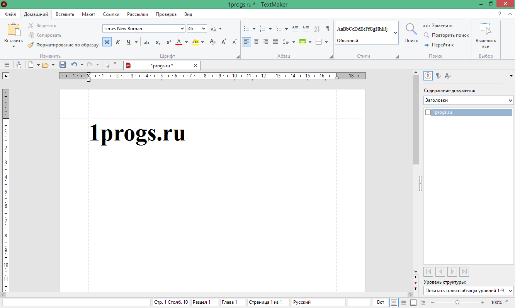This screenshot has height=308, width=515.
Task: Expand the styles gallery dropdown
Action: pos(395,33)
